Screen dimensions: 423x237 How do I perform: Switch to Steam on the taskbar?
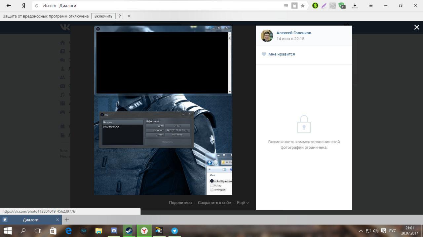point(129,231)
